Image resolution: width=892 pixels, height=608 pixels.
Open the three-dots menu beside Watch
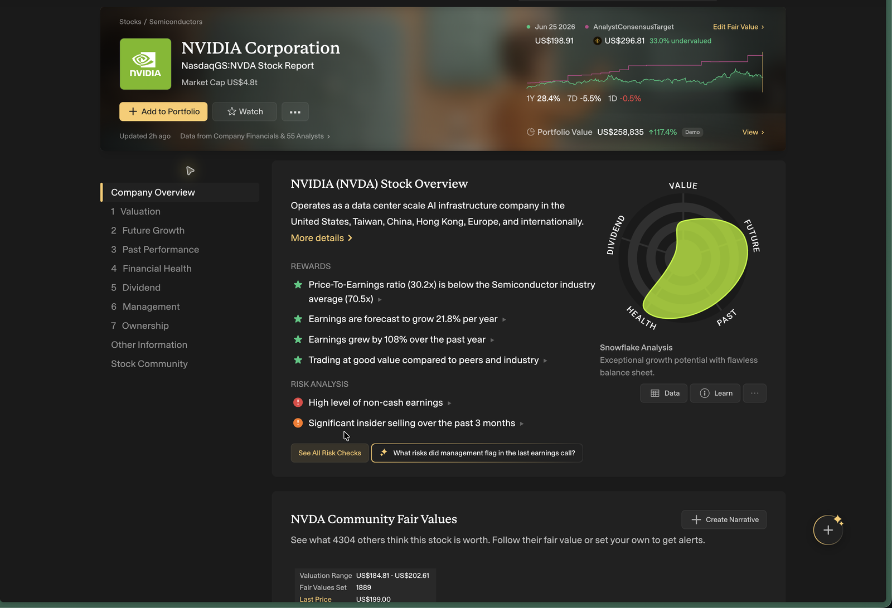(x=295, y=111)
